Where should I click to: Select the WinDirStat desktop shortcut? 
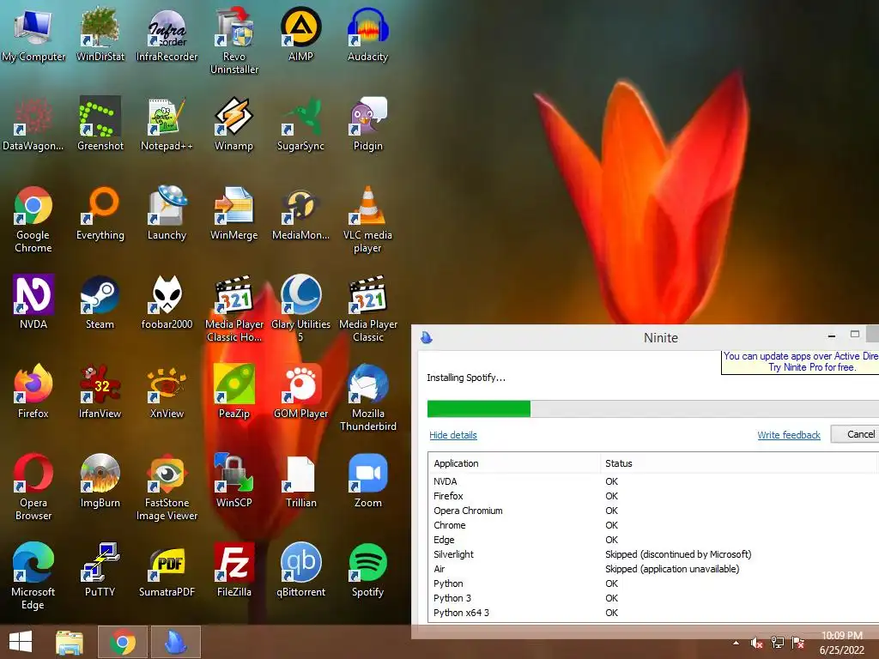[x=100, y=34]
